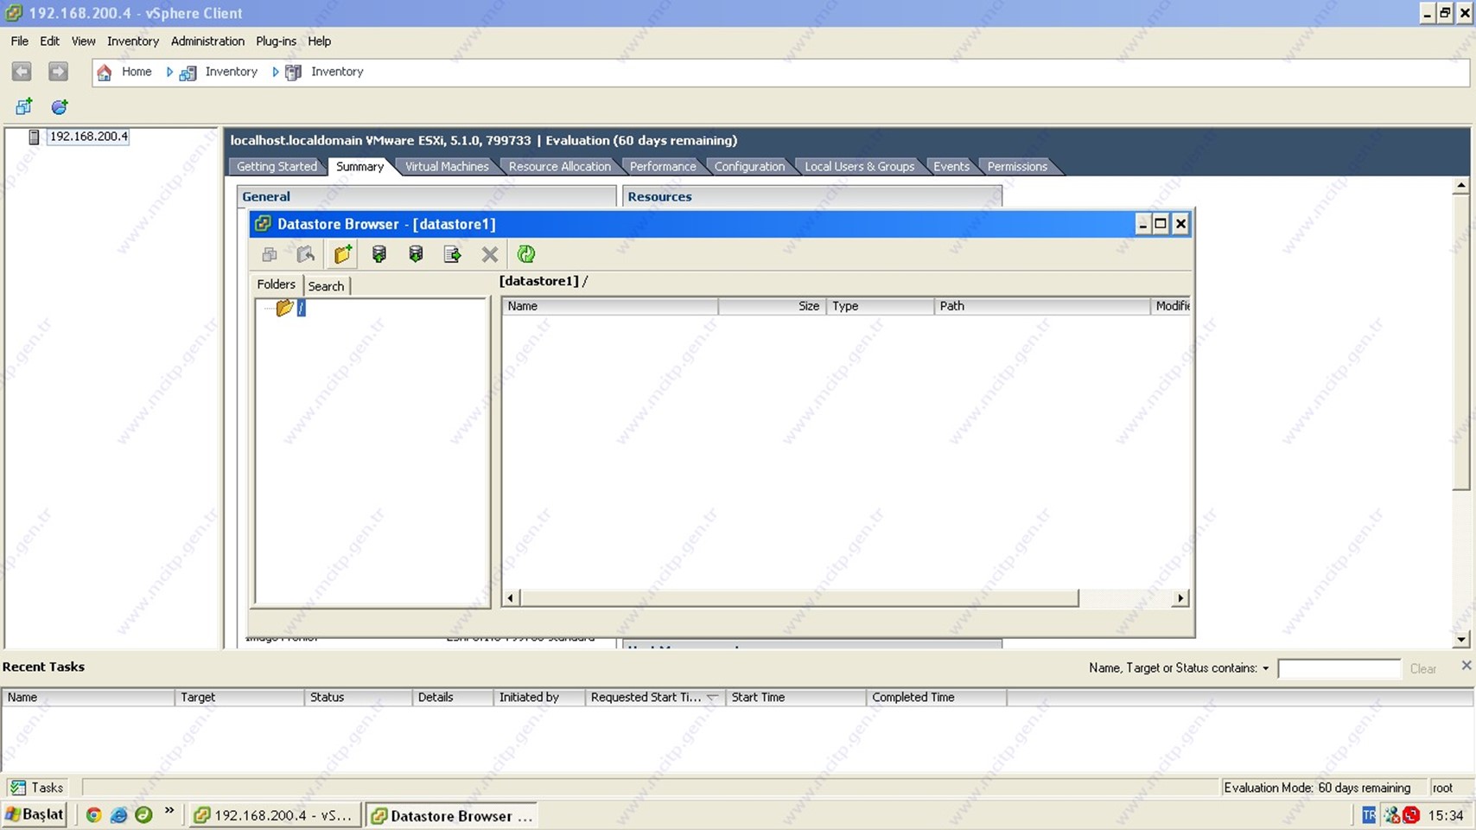1476x830 pixels.
Task: Open Chrome from the quick launch bar
Action: click(x=93, y=814)
